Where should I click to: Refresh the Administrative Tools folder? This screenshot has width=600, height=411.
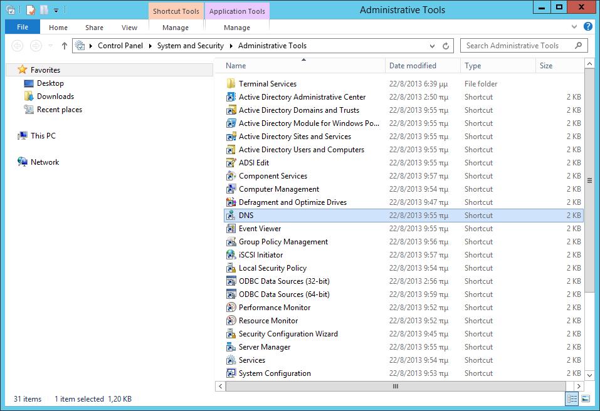click(x=446, y=46)
